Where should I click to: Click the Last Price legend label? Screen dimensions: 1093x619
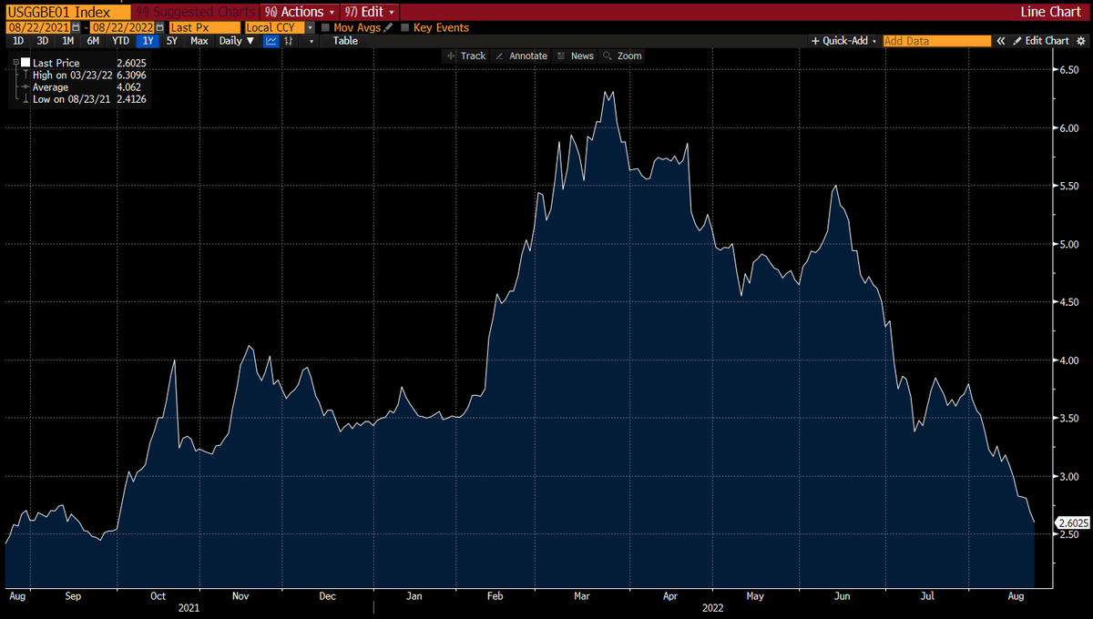tap(56, 63)
